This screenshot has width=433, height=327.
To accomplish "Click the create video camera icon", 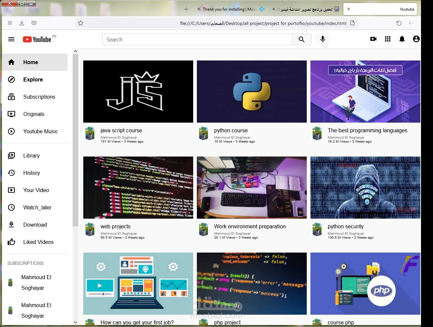I will coord(373,39).
